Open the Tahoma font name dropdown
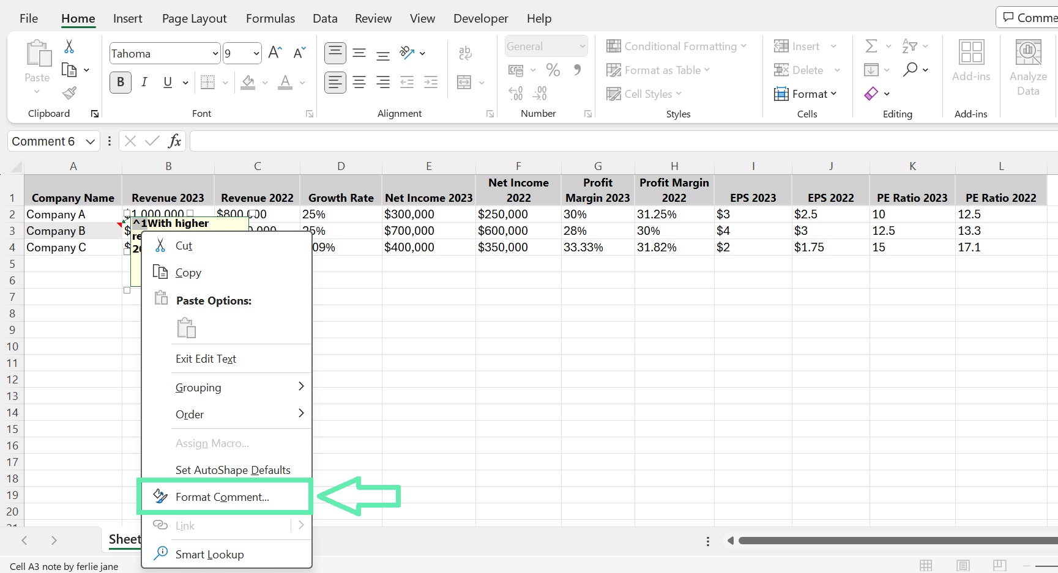This screenshot has height=573, width=1058. coord(215,54)
